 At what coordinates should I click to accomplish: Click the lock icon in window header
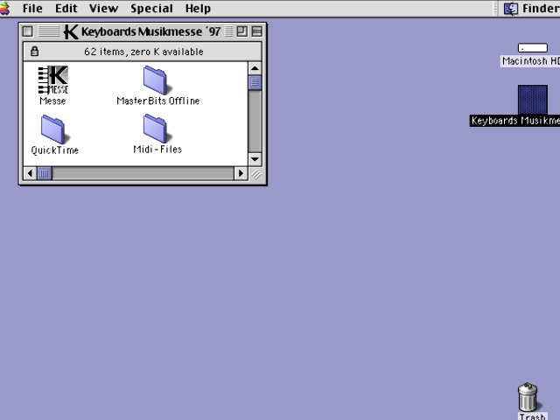34,52
